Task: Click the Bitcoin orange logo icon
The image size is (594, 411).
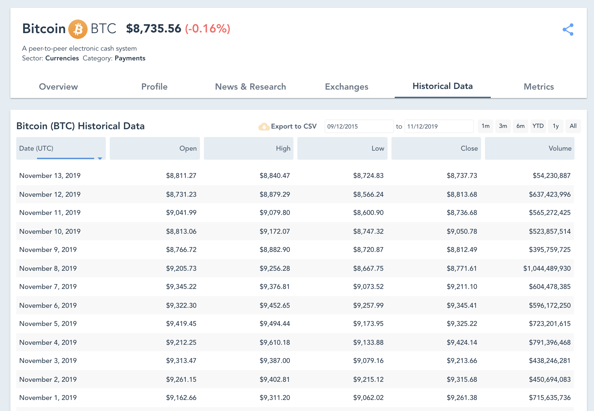Action: pos(78,29)
